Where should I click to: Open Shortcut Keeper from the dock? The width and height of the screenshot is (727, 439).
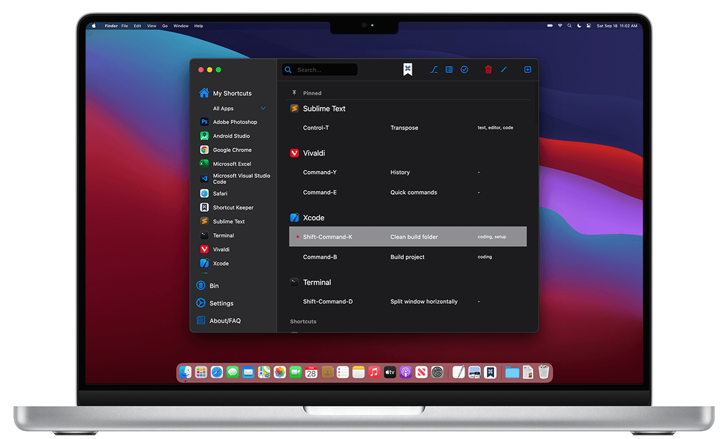click(x=491, y=372)
